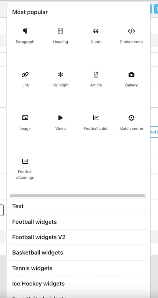Select the Embed code block
This screenshot has width=158, height=298.
pyautogui.click(x=132, y=36)
